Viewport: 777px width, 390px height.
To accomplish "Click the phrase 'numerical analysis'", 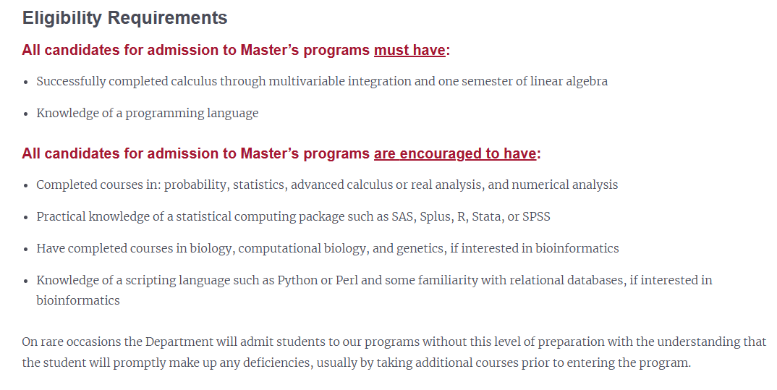I will [565, 185].
